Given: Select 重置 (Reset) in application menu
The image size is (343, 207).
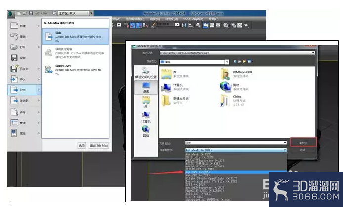Looking at the screenshot, I should pyautogui.click(x=24, y=37).
